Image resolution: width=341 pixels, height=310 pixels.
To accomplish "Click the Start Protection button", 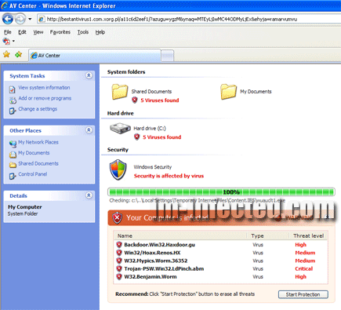I will click(303, 294).
